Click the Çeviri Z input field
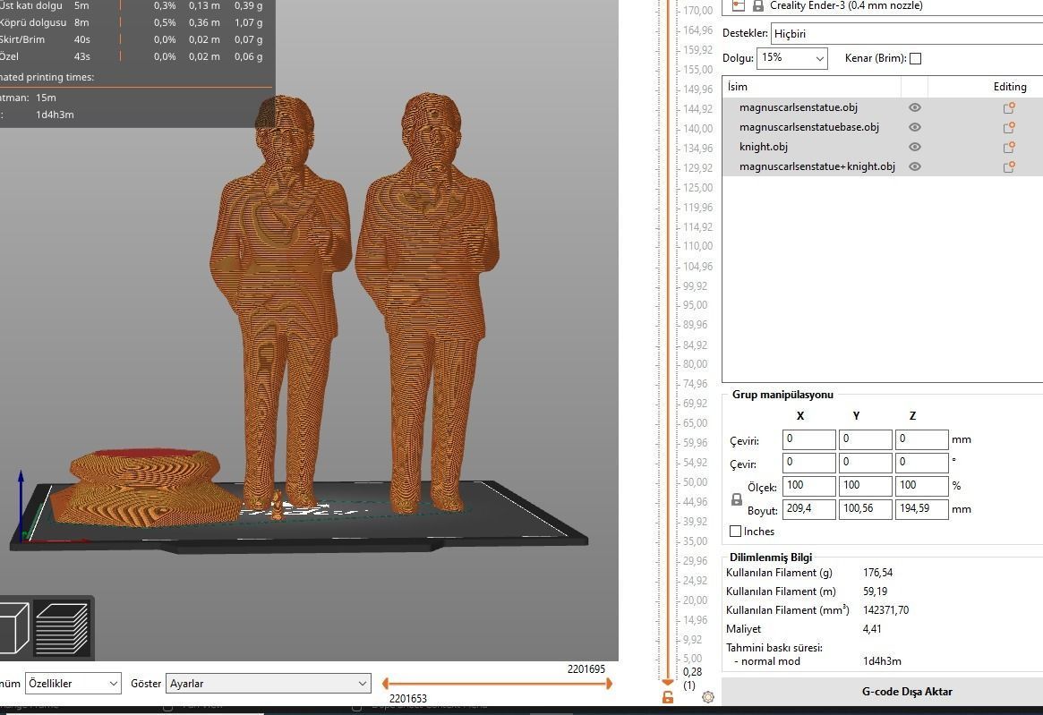 [922, 439]
